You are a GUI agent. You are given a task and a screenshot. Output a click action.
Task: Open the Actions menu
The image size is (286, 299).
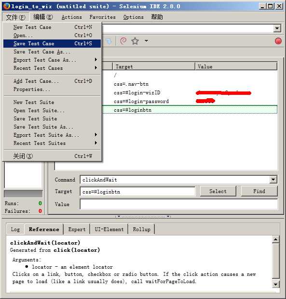(72, 17)
